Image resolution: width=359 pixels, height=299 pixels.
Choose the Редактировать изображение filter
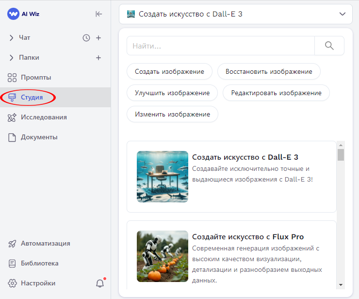(x=276, y=93)
